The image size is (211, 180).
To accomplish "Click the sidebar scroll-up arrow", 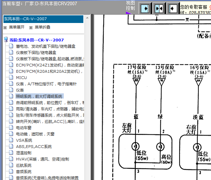I will pos(87,18).
